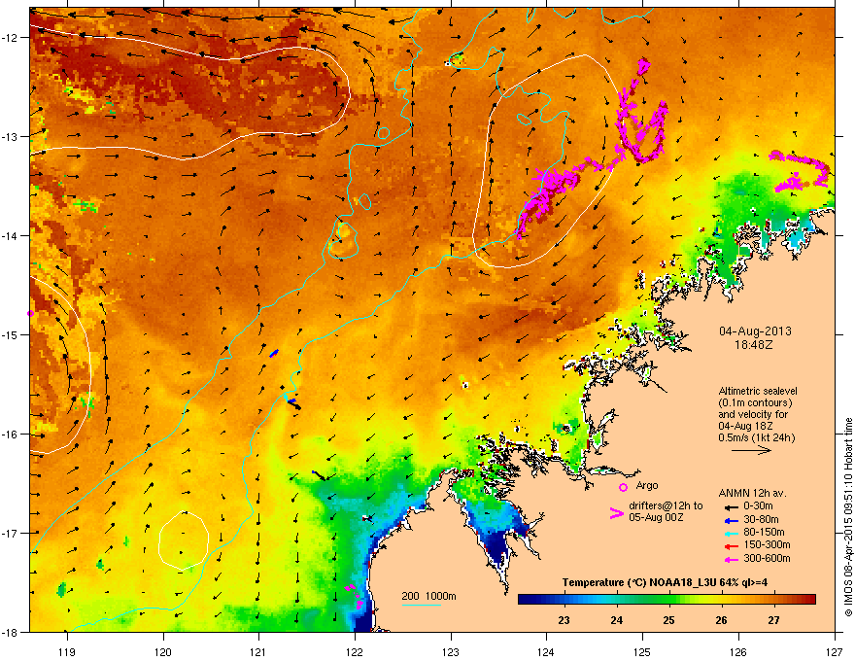Image resolution: width=855 pixels, height=661 pixels.
Task: Click the date label 04-Aug-2013
Action: pos(755,331)
